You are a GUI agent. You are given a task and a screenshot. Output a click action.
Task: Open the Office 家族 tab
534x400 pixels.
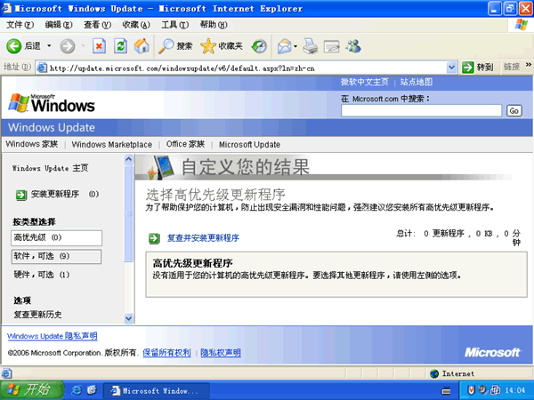185,144
